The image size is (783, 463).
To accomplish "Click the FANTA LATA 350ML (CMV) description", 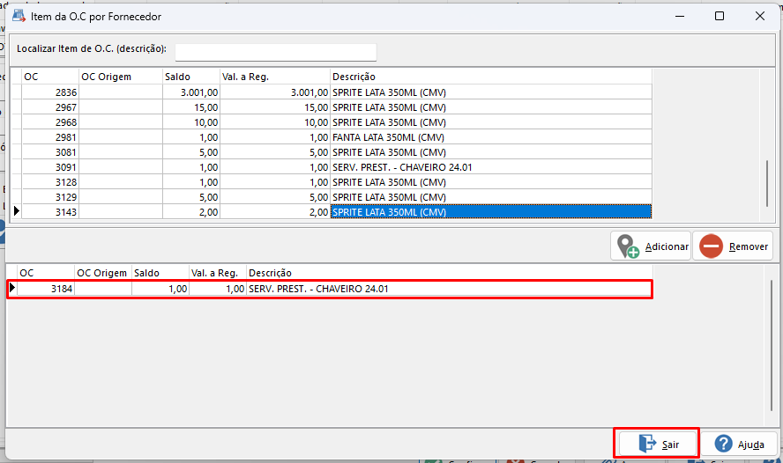I will [x=388, y=137].
